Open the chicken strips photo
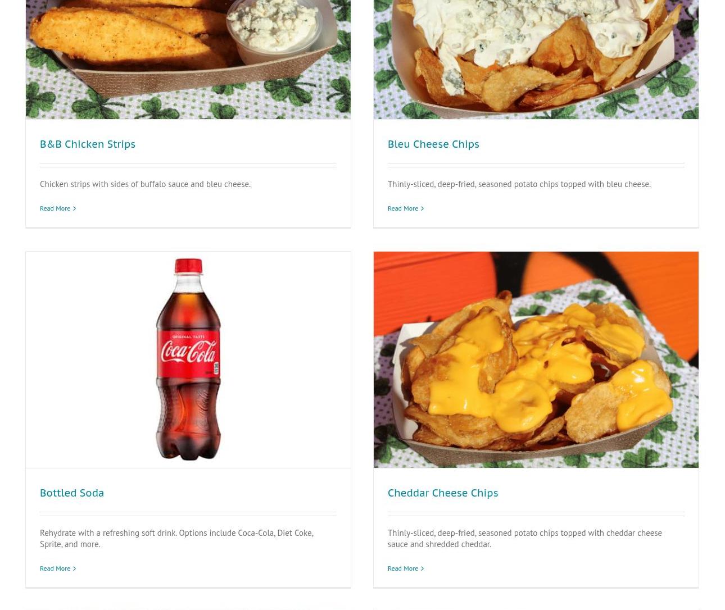The height and width of the screenshot is (610, 725). click(188, 59)
